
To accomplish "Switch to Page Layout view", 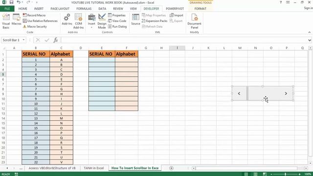I will [x=255, y=174].
